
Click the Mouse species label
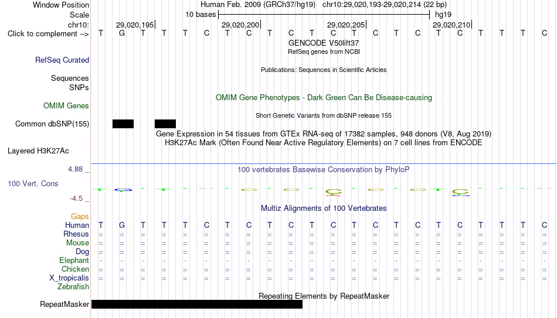pyautogui.click(x=77, y=243)
